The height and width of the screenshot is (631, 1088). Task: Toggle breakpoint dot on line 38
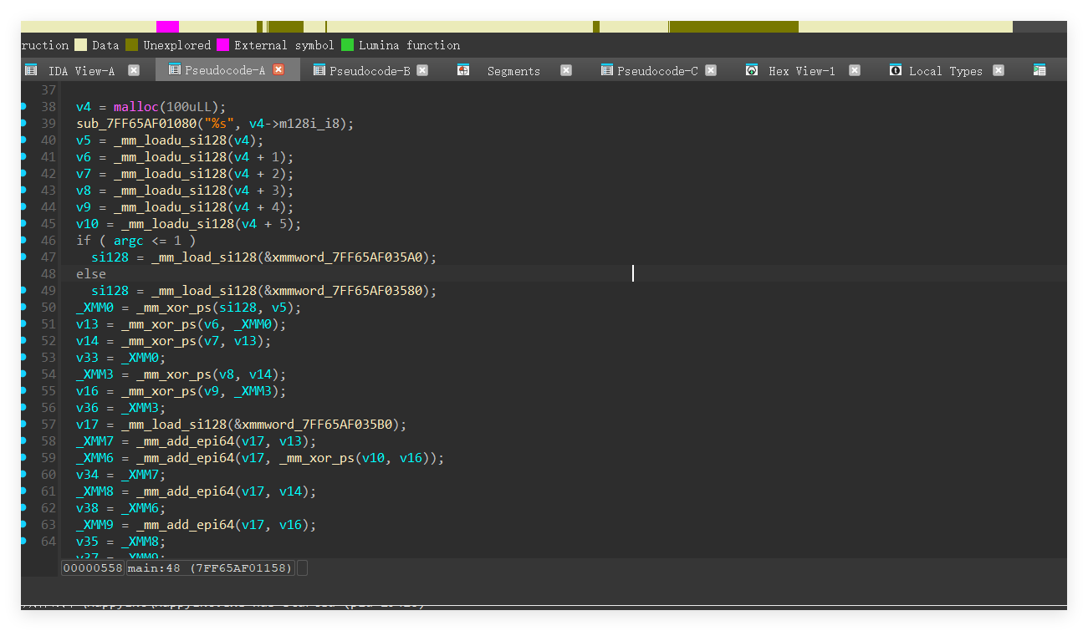tap(23, 106)
